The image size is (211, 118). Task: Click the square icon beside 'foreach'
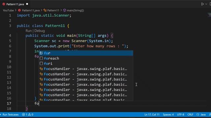[41, 58]
